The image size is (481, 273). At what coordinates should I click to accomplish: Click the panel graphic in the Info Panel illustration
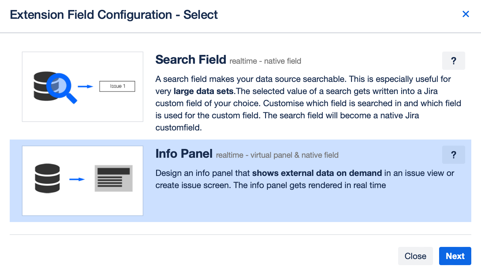[x=114, y=178]
